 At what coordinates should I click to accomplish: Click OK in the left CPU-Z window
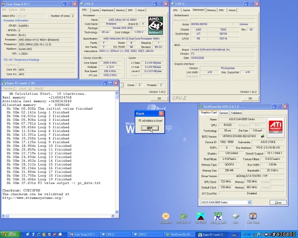click(159, 98)
